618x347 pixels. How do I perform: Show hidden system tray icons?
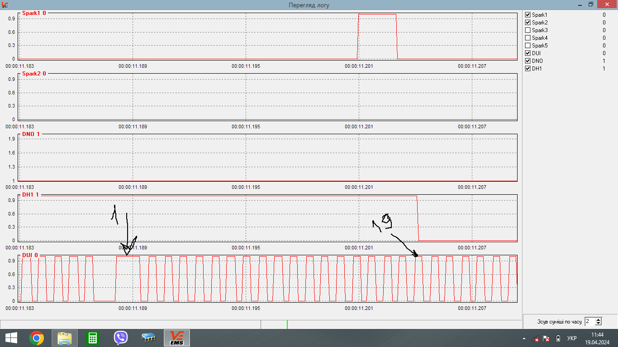[524, 338]
